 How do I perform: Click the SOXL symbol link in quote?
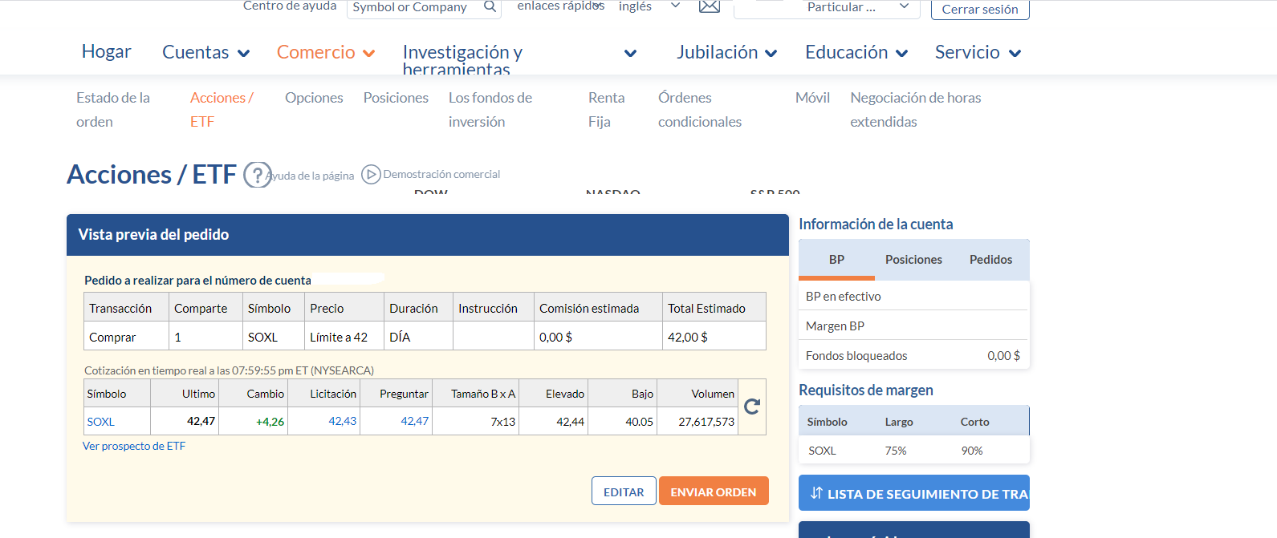coord(101,422)
